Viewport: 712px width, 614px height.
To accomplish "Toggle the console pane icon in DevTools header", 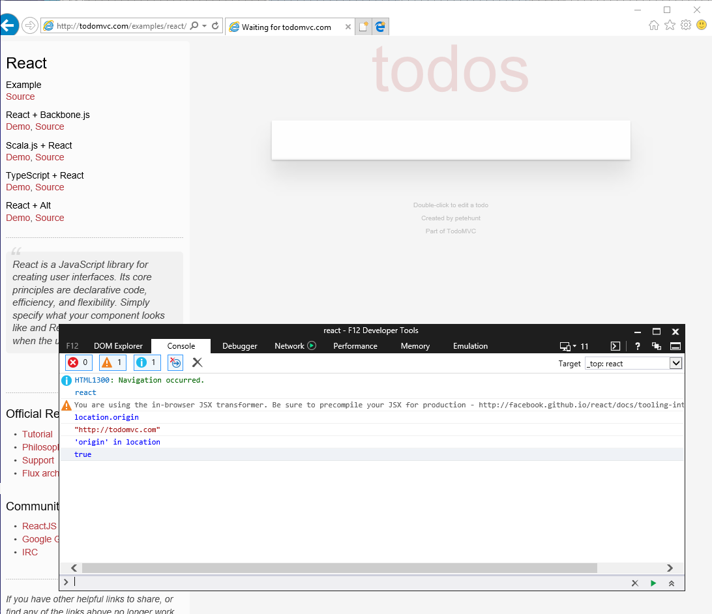I will pyautogui.click(x=616, y=346).
